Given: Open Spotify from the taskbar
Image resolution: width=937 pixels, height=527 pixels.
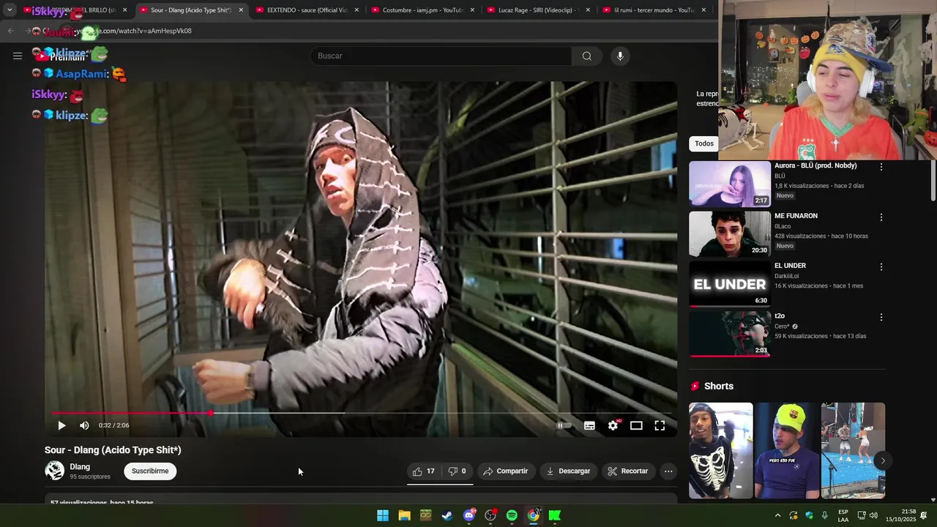Looking at the screenshot, I should click(512, 515).
